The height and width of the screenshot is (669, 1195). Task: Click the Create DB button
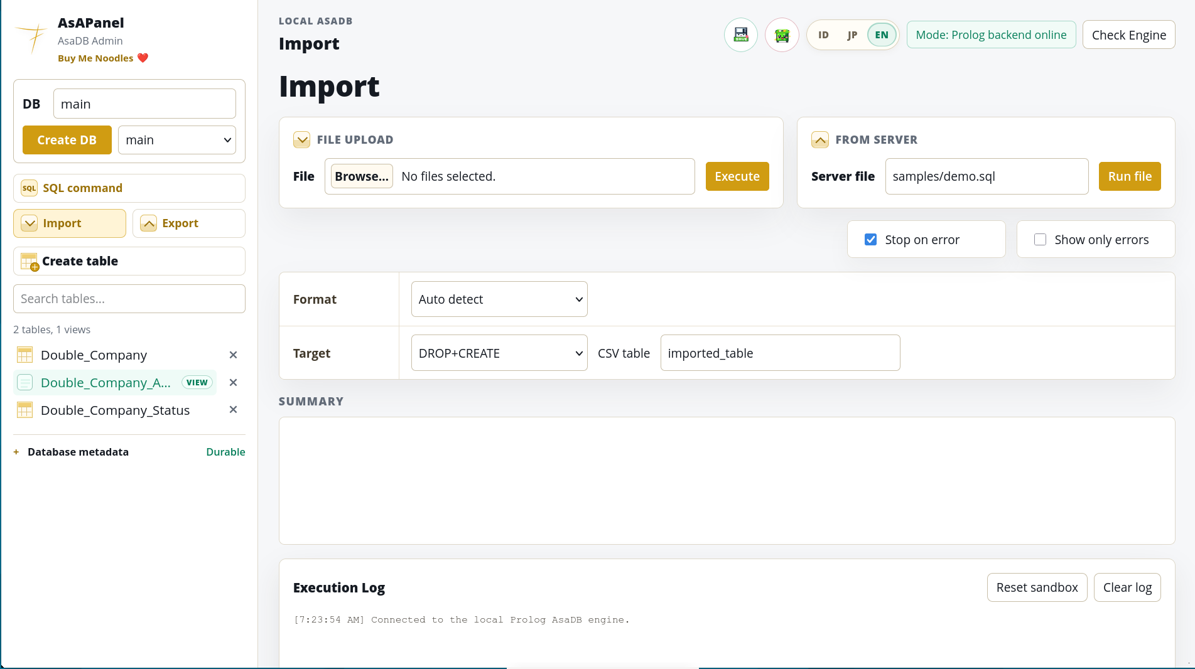click(x=67, y=140)
